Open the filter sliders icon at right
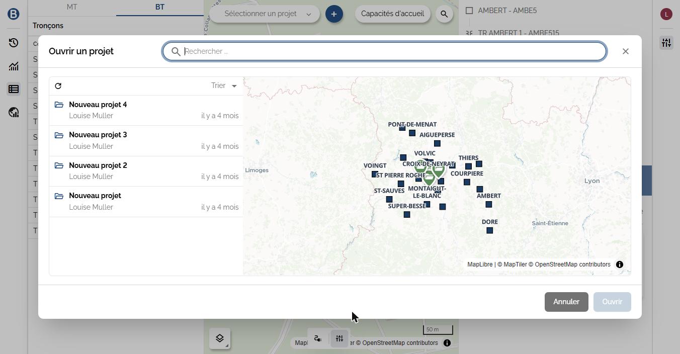This screenshot has width=680, height=354. (x=666, y=43)
